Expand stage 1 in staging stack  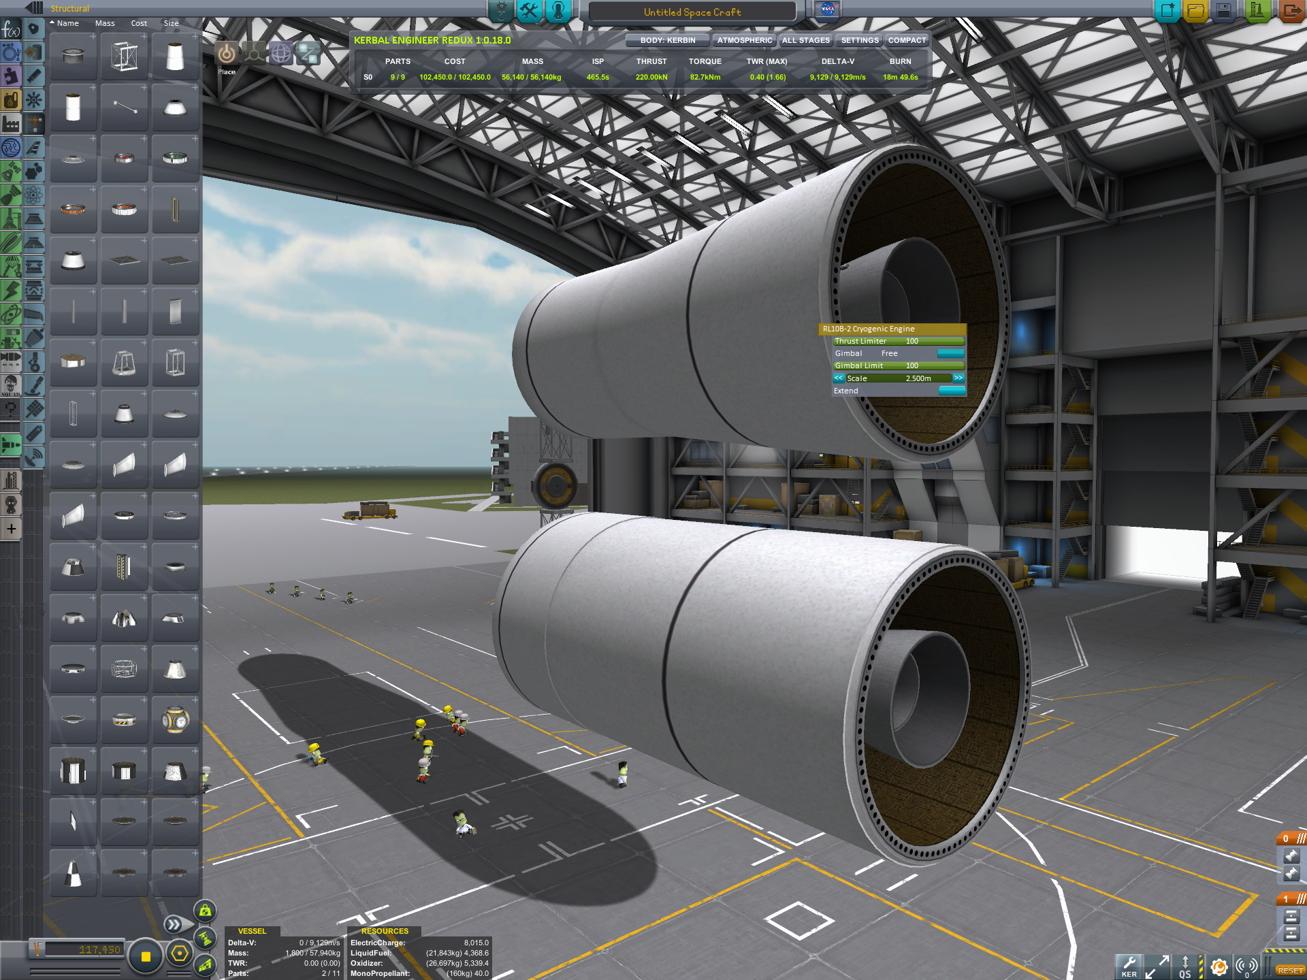[1291, 899]
